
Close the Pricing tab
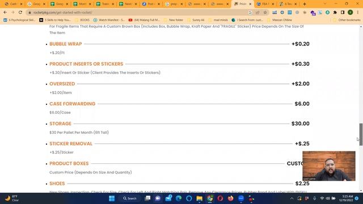[x=250, y=4]
